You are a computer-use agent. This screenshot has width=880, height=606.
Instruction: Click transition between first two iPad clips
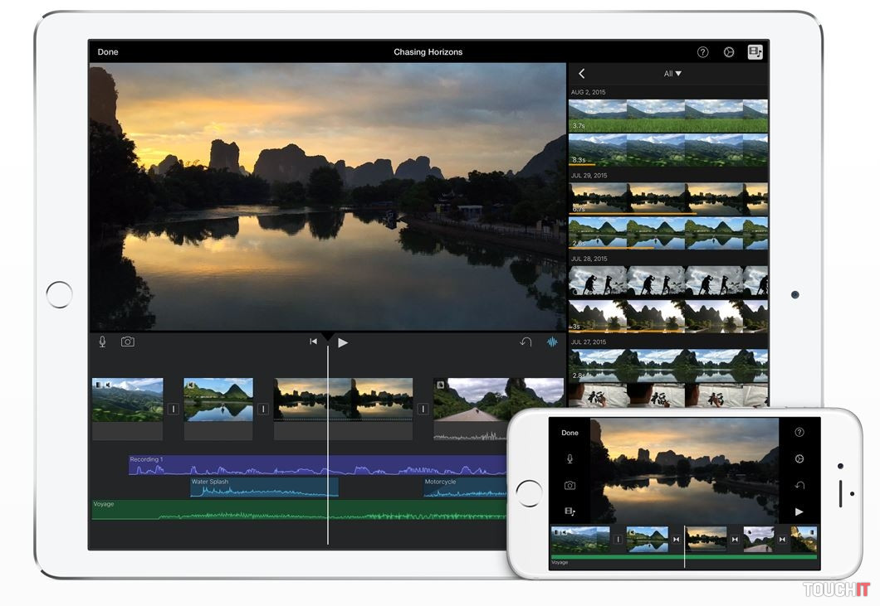(x=174, y=409)
